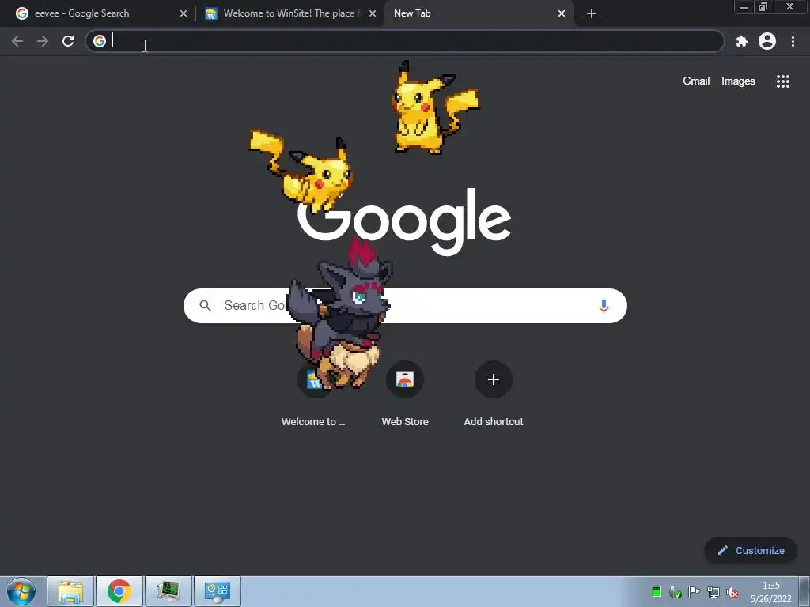Click the Welcome to ... shortcut label
This screenshot has width=810, height=607.
[x=313, y=422]
